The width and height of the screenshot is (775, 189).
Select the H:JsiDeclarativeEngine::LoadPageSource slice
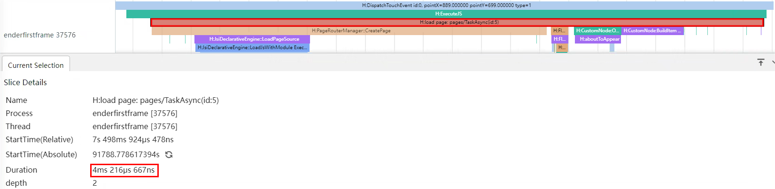click(x=253, y=39)
